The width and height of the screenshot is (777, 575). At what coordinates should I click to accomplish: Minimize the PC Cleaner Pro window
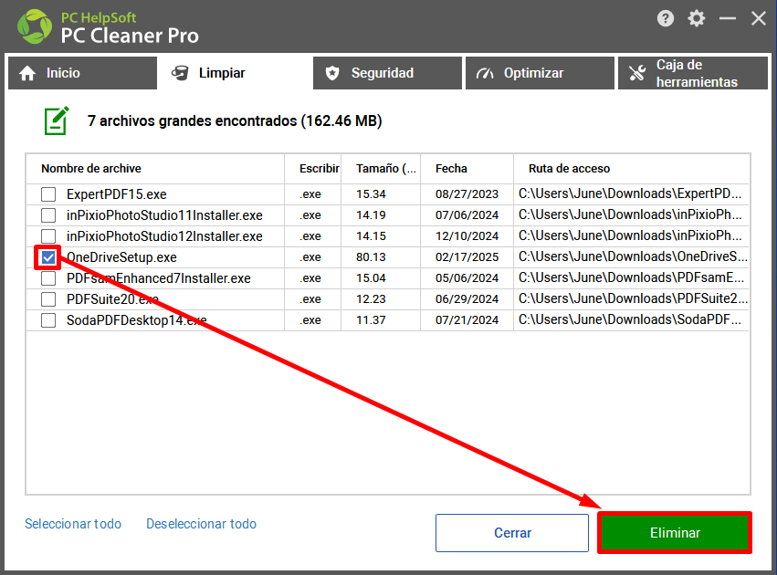728,18
